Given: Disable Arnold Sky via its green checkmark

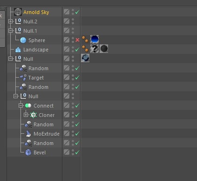Looking at the screenshot, I should pos(77,12).
